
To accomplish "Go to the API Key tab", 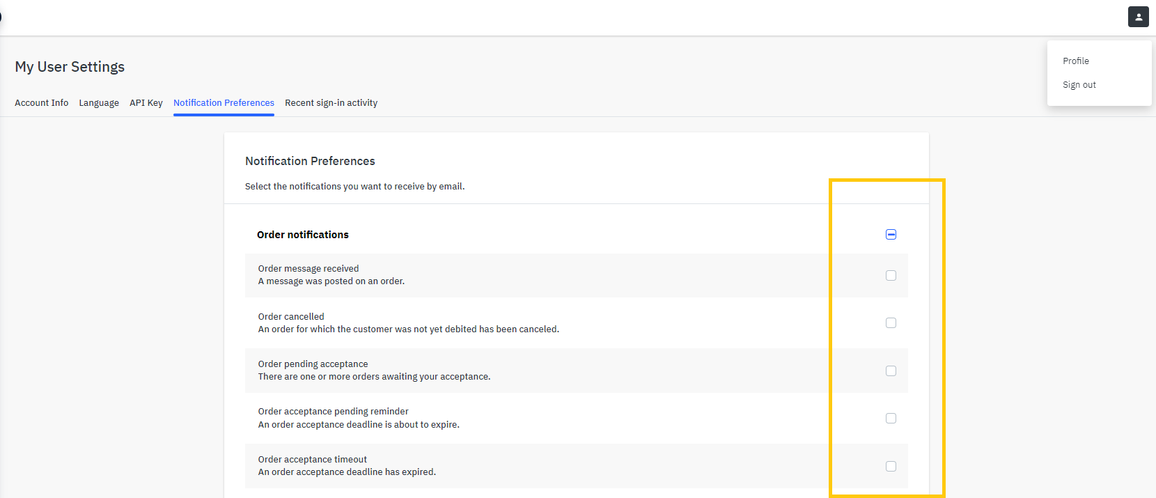I will click(x=146, y=103).
